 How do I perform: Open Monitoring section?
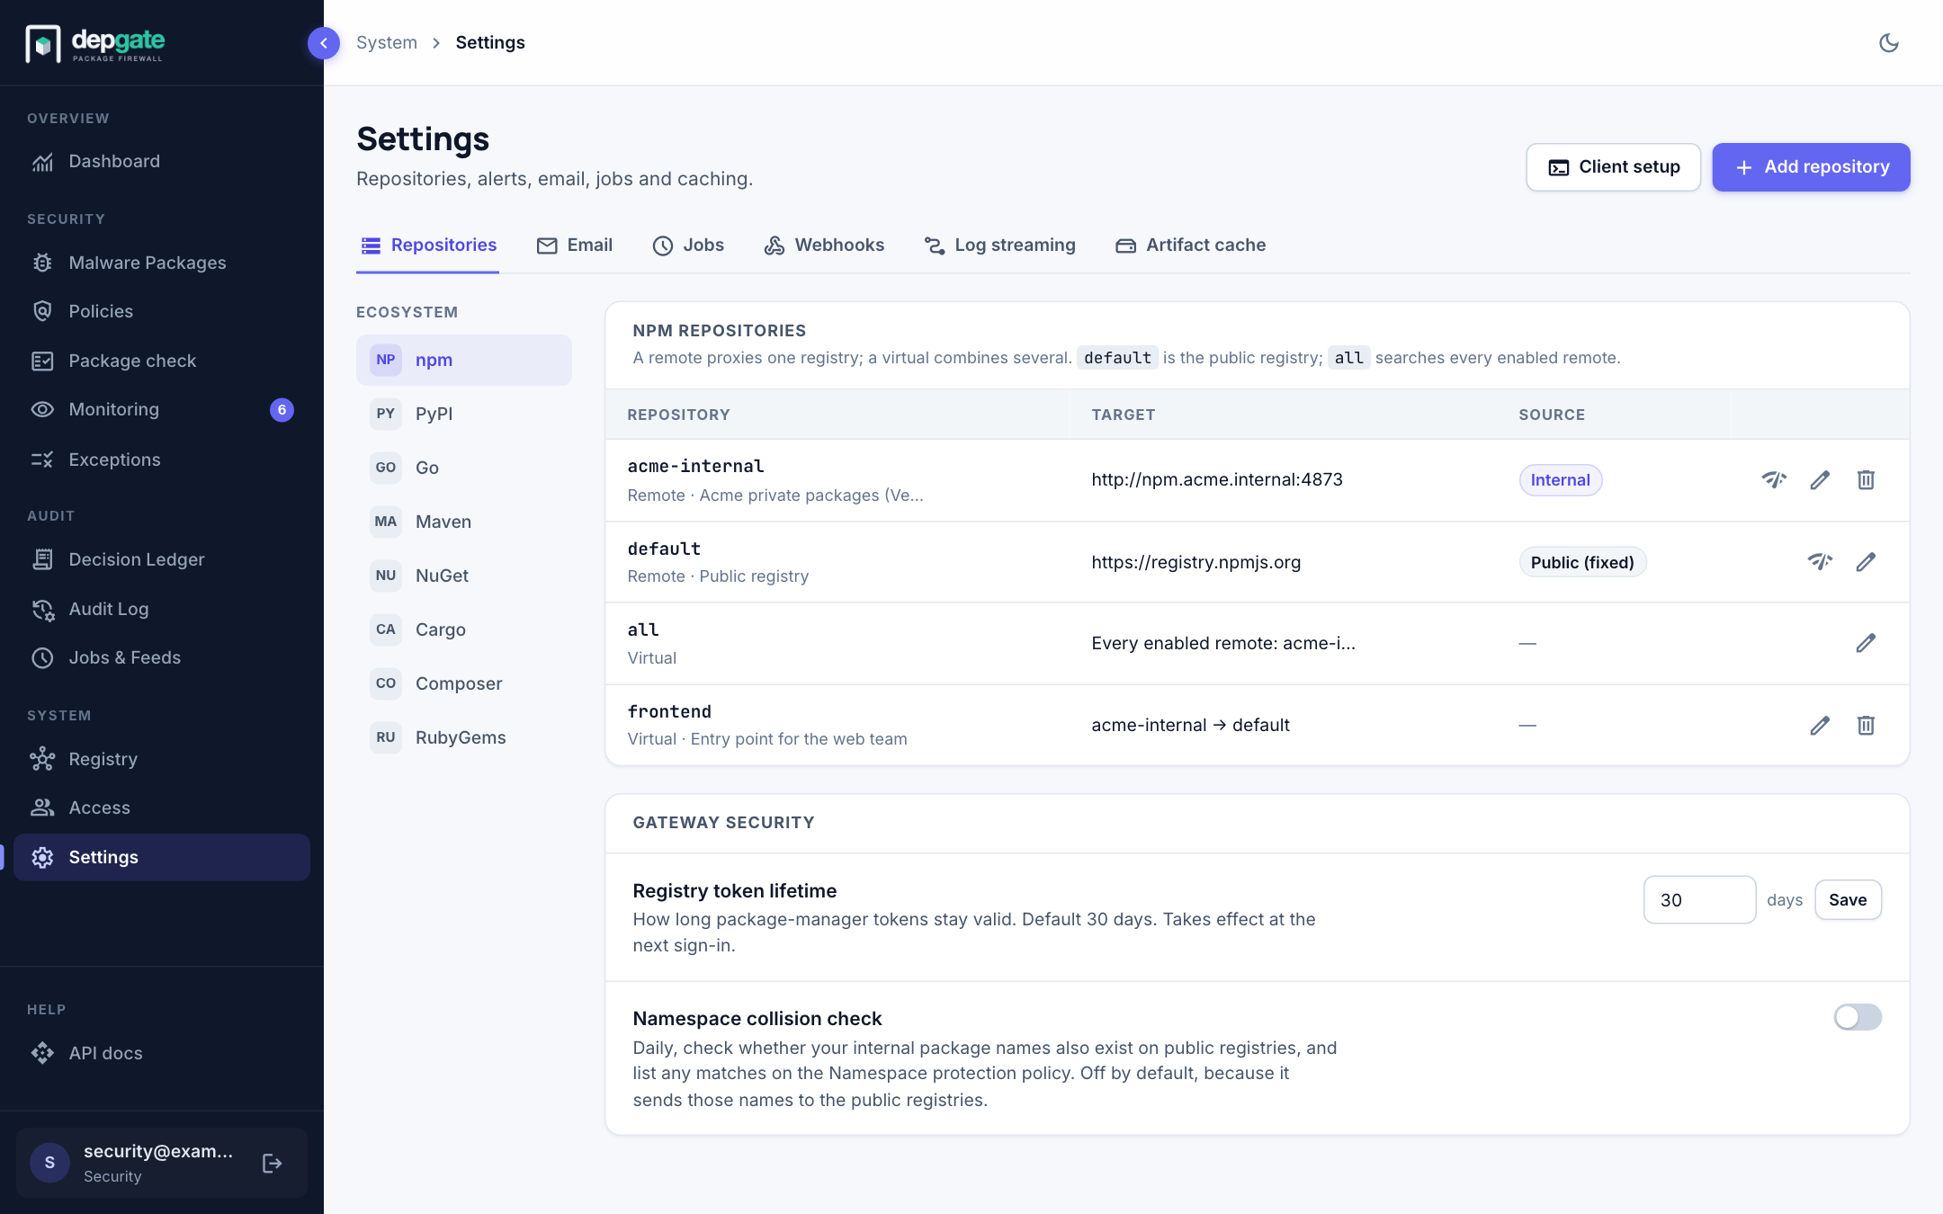click(x=162, y=409)
